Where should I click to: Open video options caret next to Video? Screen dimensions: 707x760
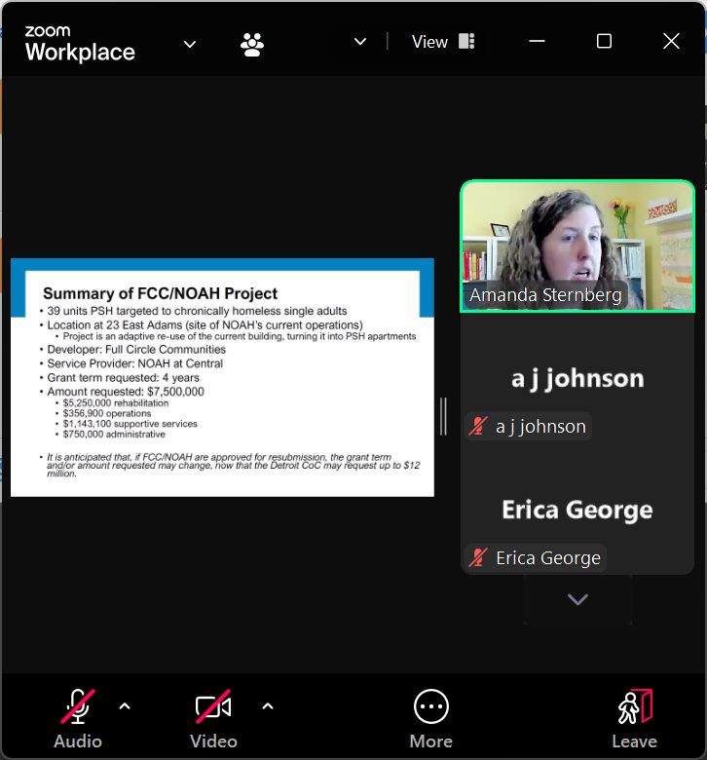268,706
